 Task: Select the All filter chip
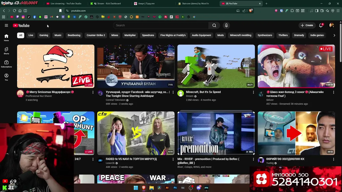[21, 35]
